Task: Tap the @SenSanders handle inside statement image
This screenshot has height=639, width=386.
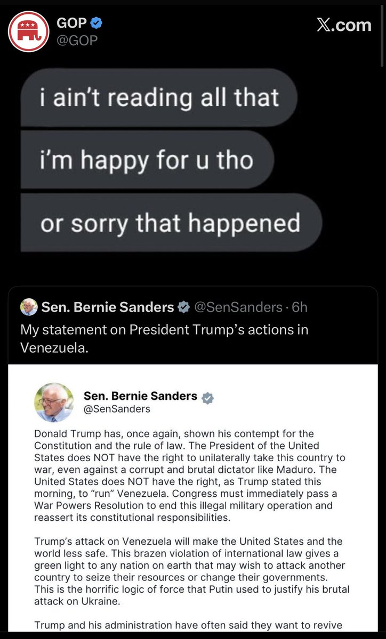Action: (117, 409)
